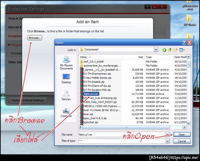Sort files by the Size column header
The height and width of the screenshot is (161, 200).
click(x=133, y=57)
